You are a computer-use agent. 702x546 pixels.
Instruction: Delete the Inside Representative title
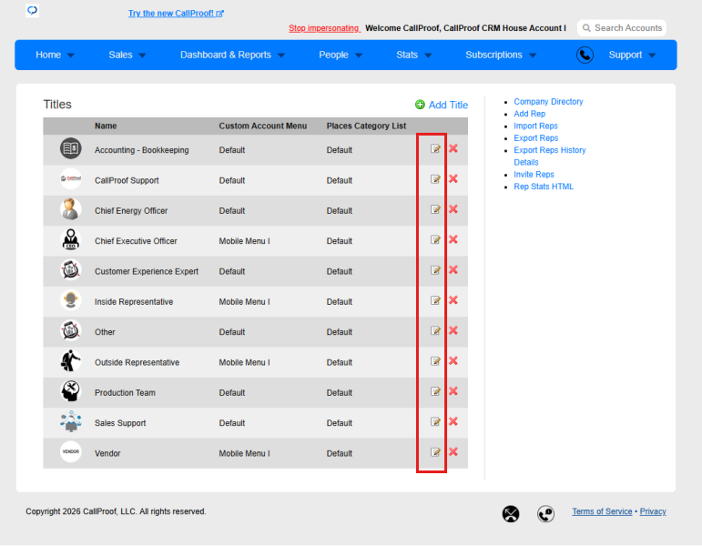(453, 300)
